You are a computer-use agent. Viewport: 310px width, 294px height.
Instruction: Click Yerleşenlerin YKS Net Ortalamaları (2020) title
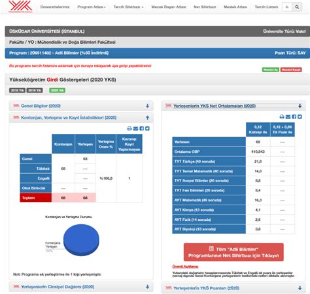pyautogui.click(x=215, y=106)
